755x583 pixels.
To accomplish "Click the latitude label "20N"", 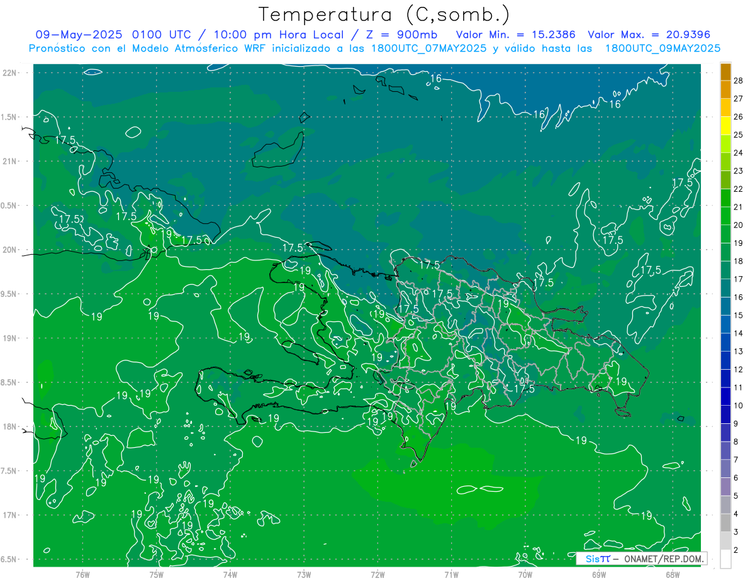I will (x=9, y=250).
